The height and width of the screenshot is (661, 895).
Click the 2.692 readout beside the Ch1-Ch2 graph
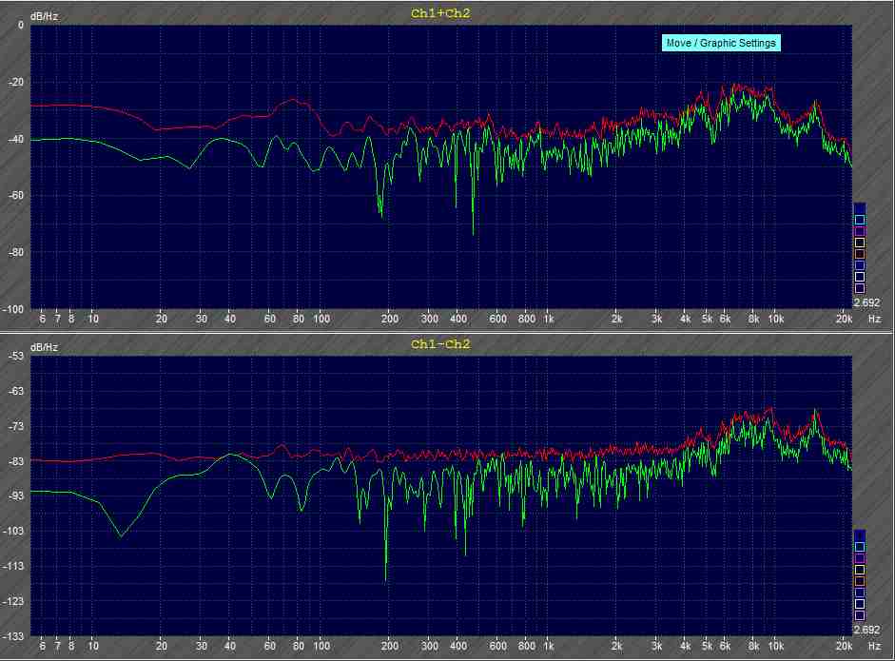866,630
